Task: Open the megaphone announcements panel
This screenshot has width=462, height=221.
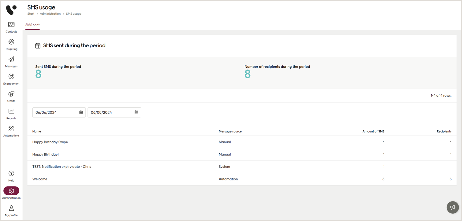Action: click(453, 207)
